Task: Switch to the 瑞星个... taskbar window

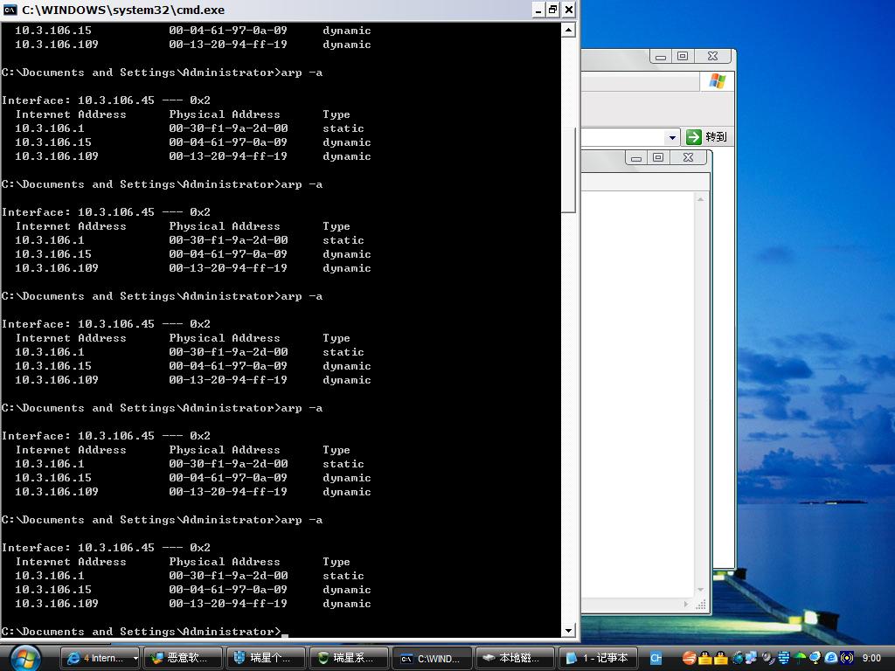Action: click(266, 659)
